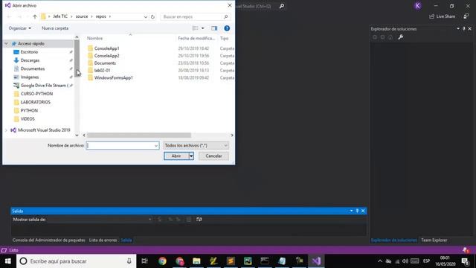Go up one folder level

click(x=35, y=16)
